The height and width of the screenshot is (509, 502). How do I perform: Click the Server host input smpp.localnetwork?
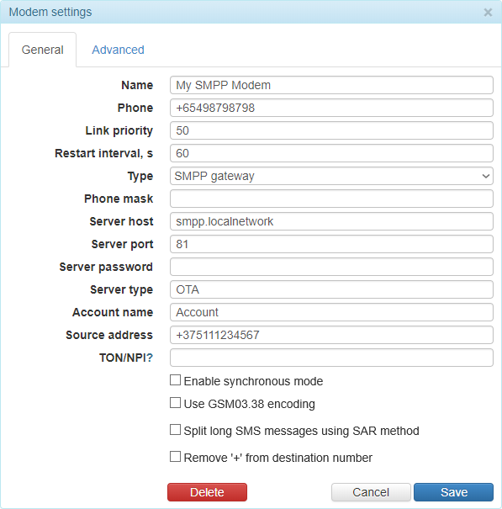pos(331,221)
